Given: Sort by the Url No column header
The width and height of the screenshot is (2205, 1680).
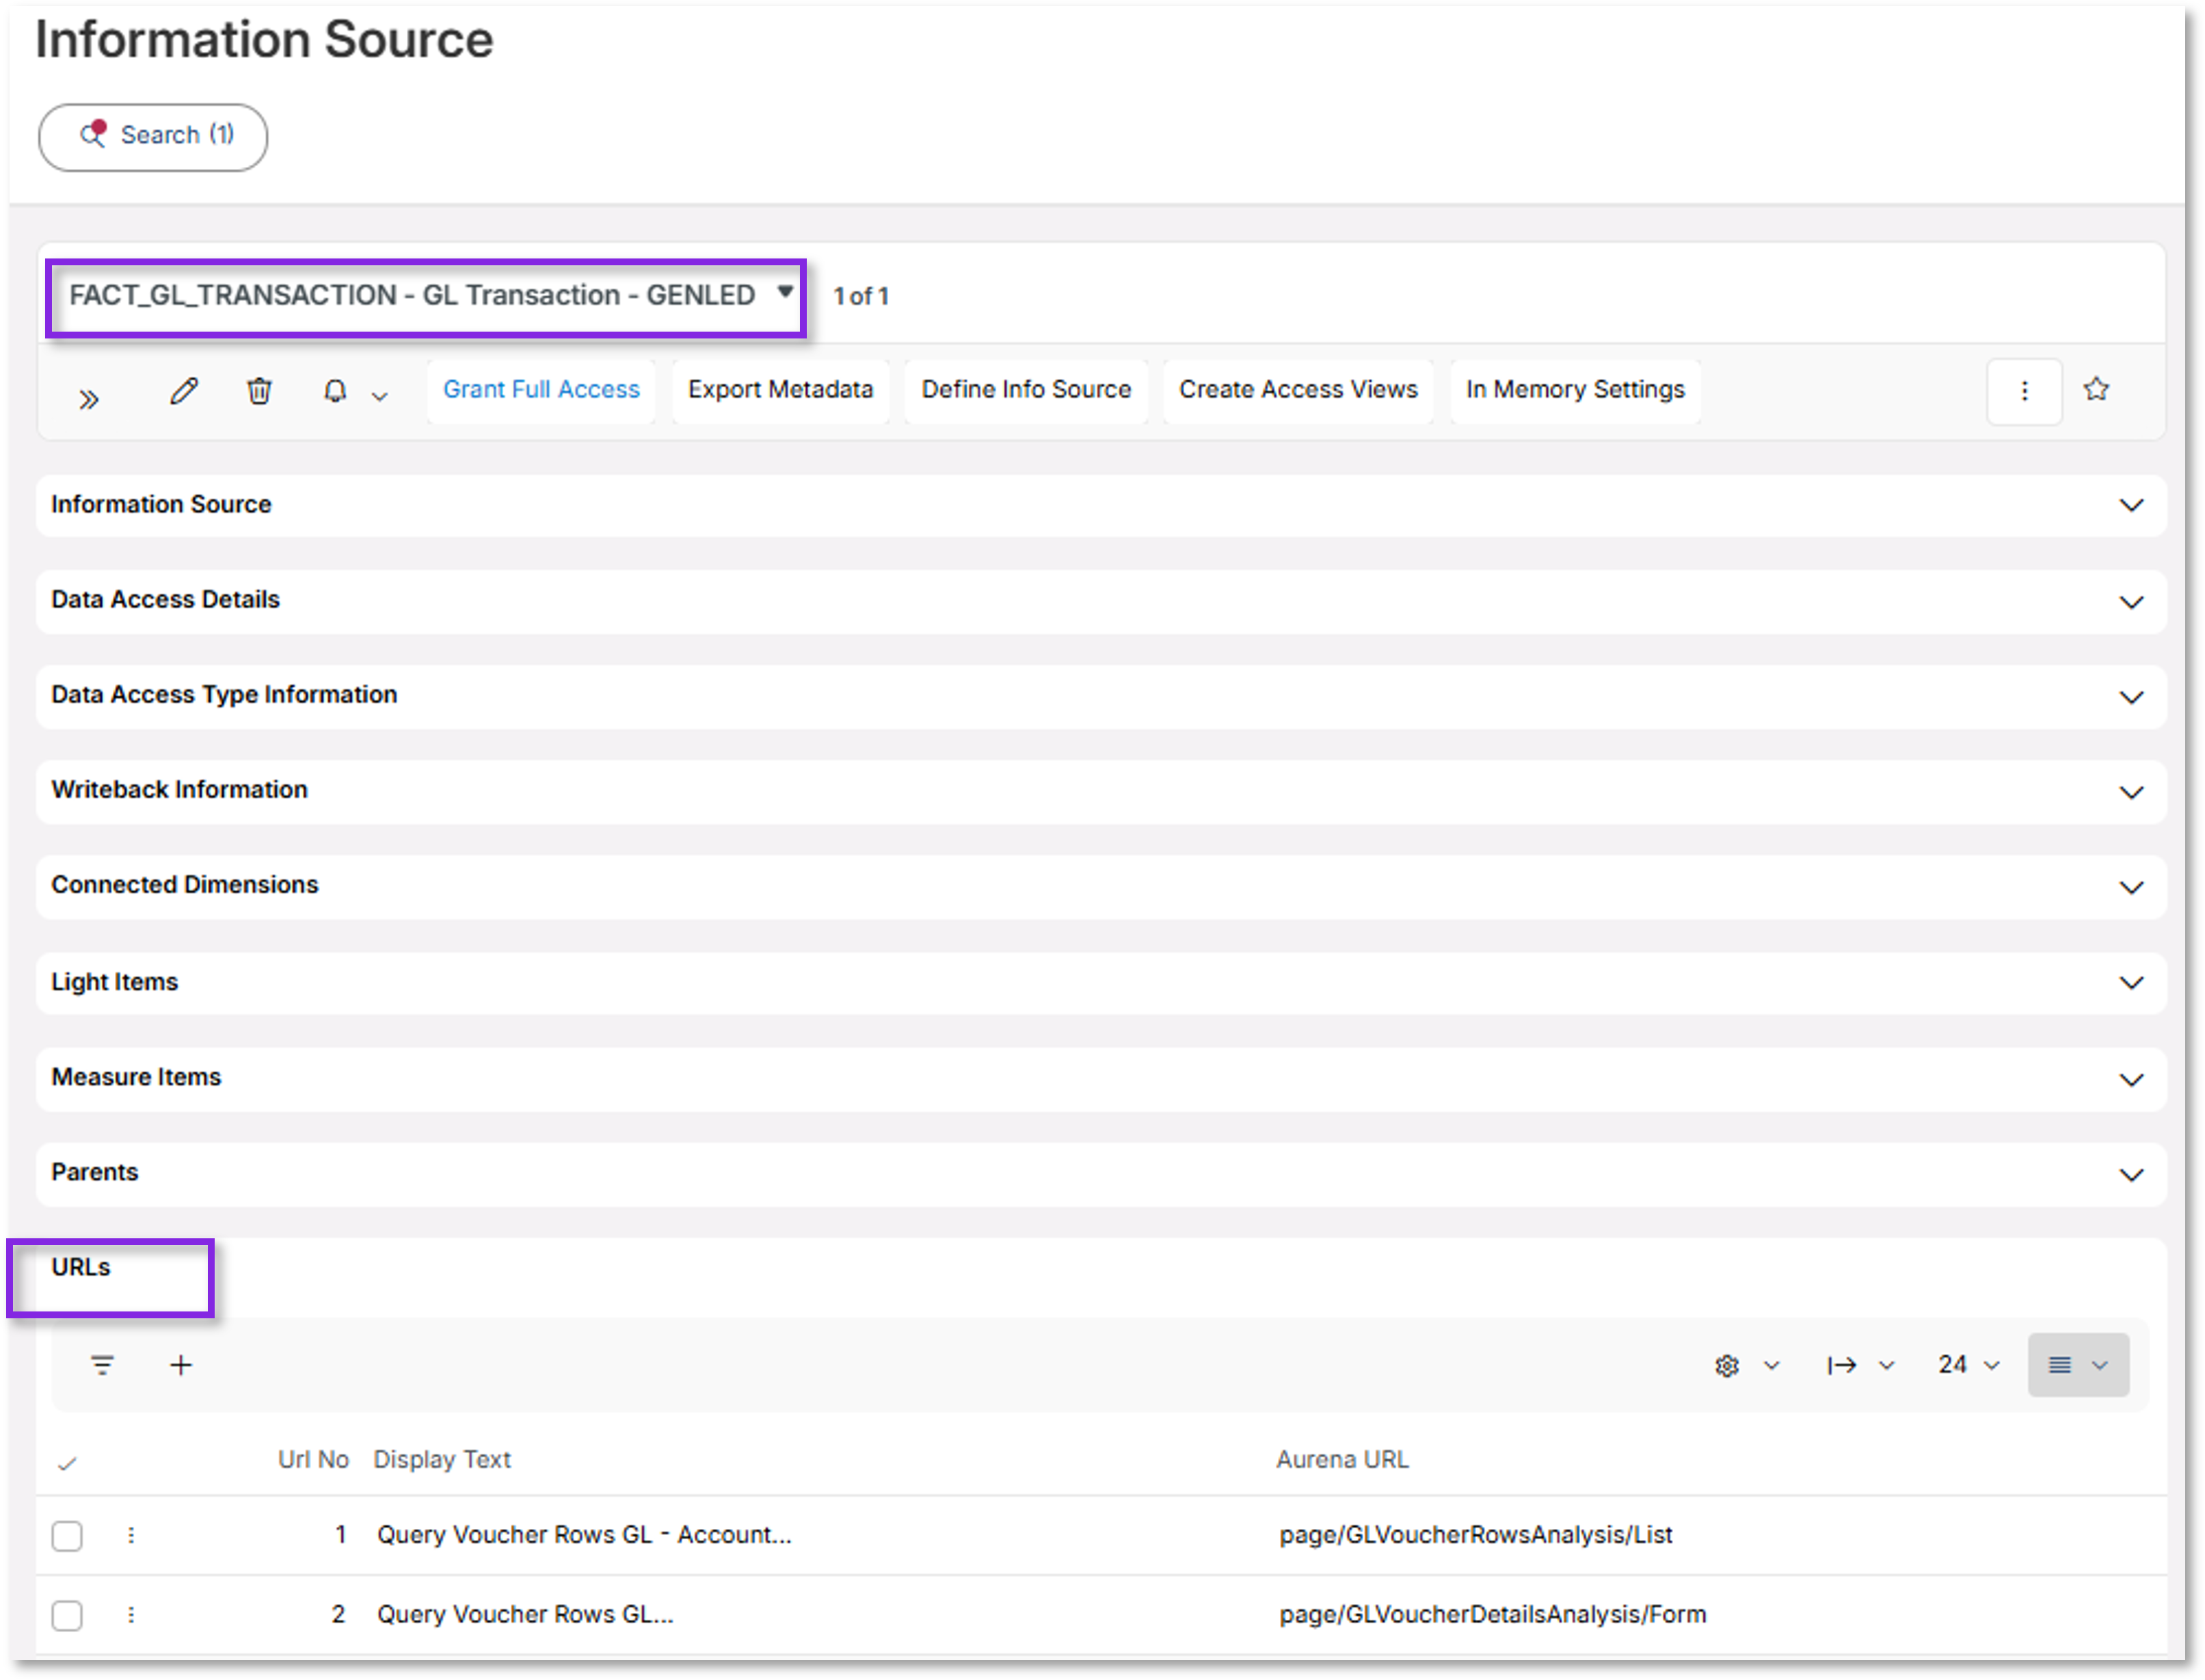Looking at the screenshot, I should (313, 1460).
